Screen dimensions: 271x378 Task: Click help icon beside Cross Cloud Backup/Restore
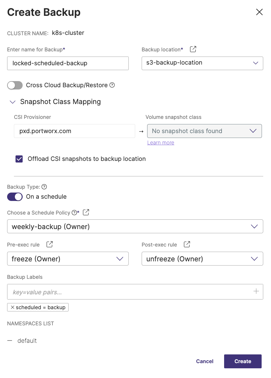pyautogui.click(x=112, y=85)
